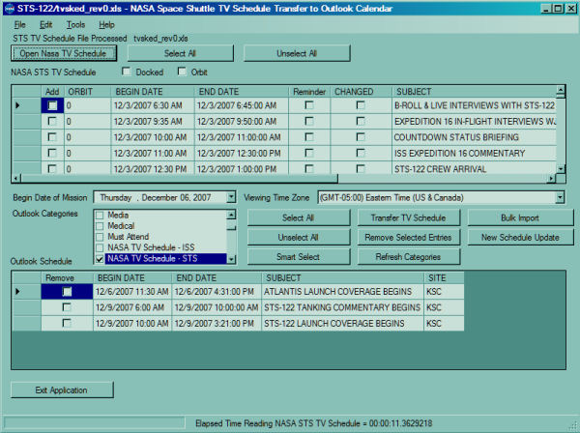Click the Remove Selected Entries button
The image size is (580, 433).
click(409, 238)
